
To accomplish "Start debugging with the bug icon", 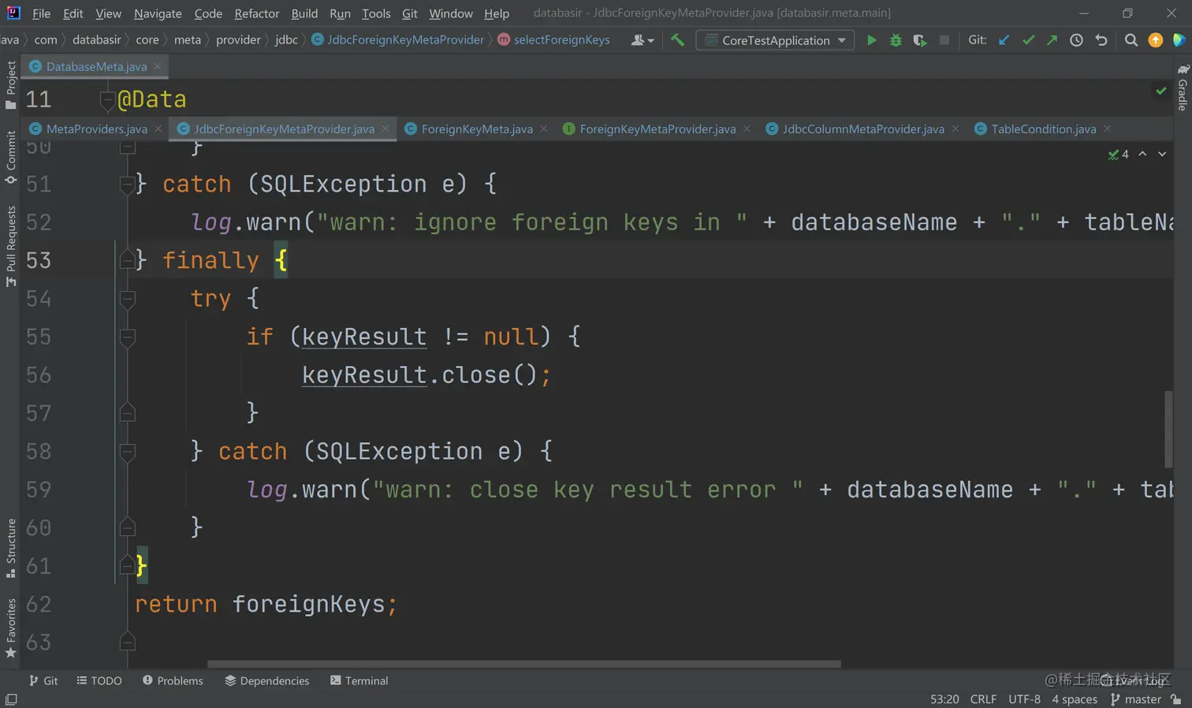I will (896, 40).
